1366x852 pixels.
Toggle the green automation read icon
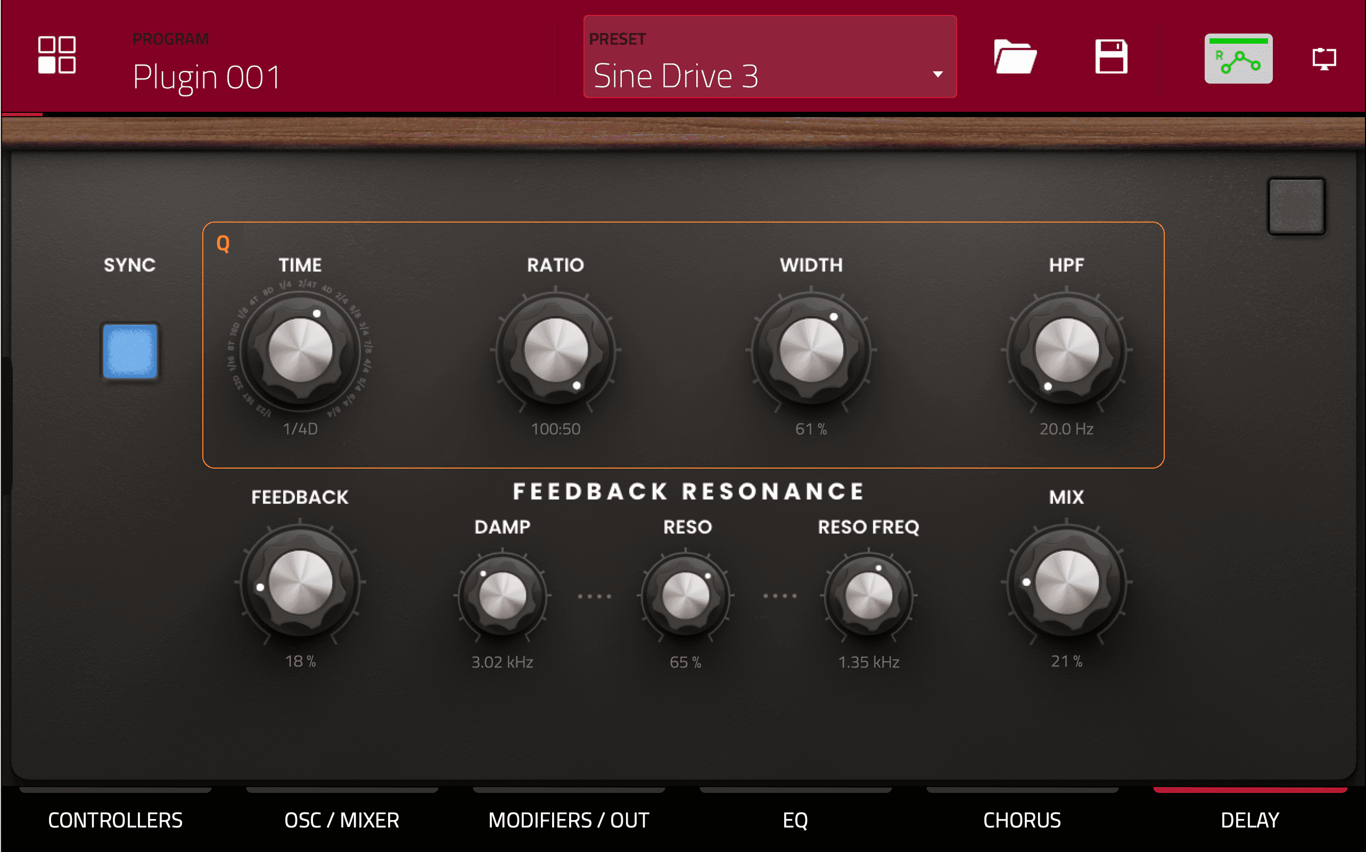point(1238,59)
